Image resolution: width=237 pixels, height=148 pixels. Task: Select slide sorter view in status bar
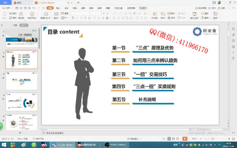click(173, 139)
